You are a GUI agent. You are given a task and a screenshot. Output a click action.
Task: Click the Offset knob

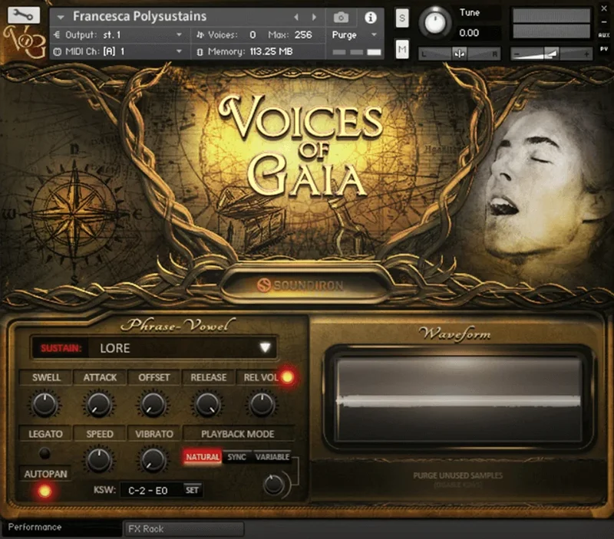(x=153, y=404)
